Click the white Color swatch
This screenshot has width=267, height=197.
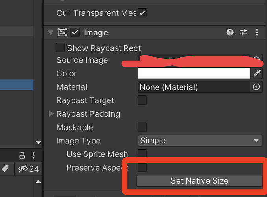194,73
